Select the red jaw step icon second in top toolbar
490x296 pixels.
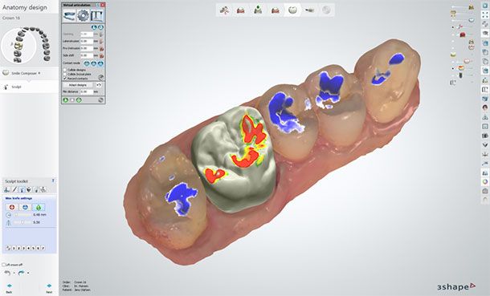tap(241, 10)
